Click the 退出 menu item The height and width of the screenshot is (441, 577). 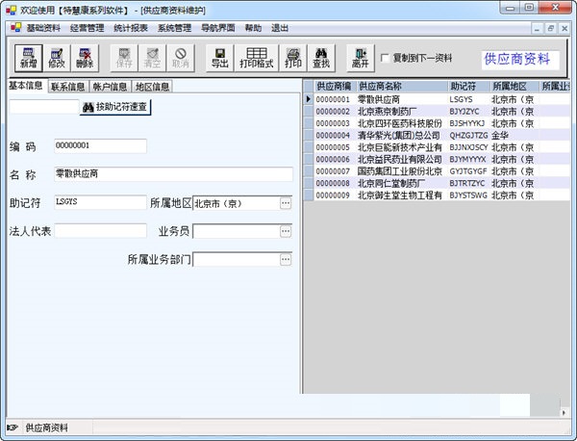click(280, 28)
